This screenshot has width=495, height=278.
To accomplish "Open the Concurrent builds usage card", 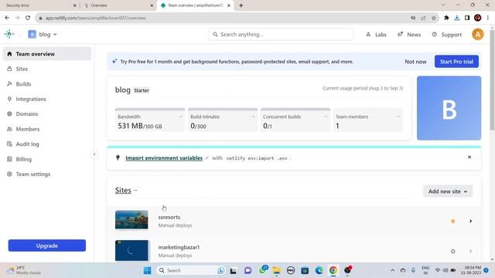I will tap(295, 120).
